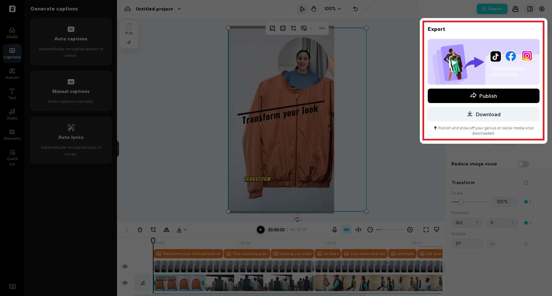This screenshot has width=552, height=296.
Task: Delete the selected clip
Action: coord(140,230)
